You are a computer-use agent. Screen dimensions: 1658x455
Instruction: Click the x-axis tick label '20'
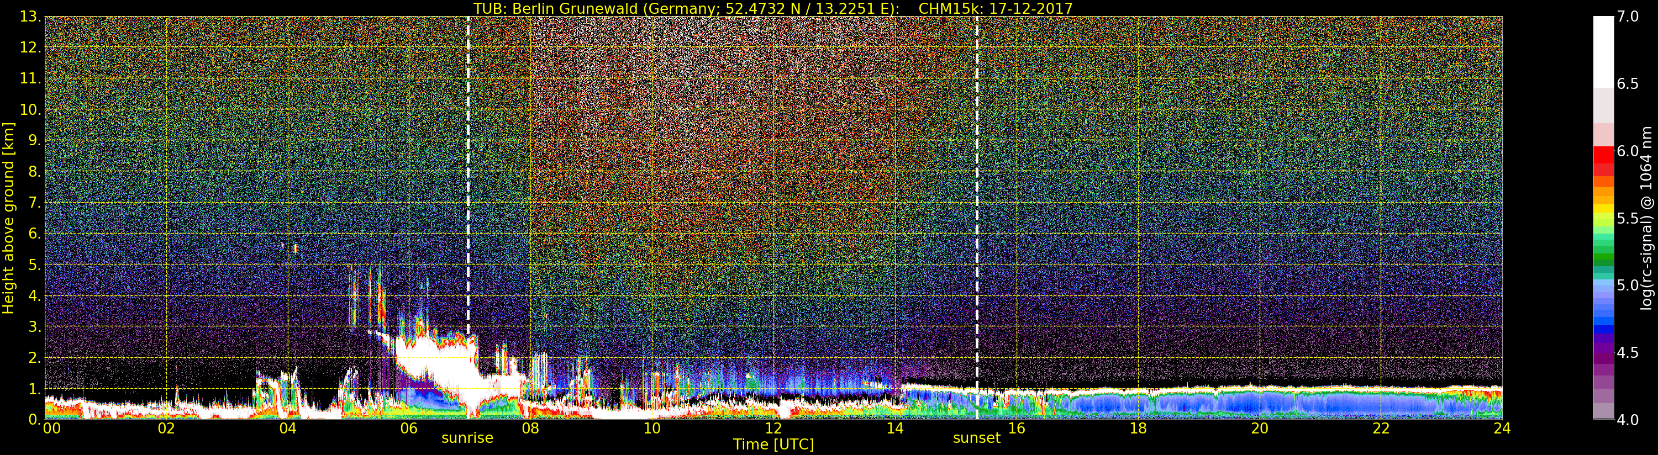(x=1259, y=428)
